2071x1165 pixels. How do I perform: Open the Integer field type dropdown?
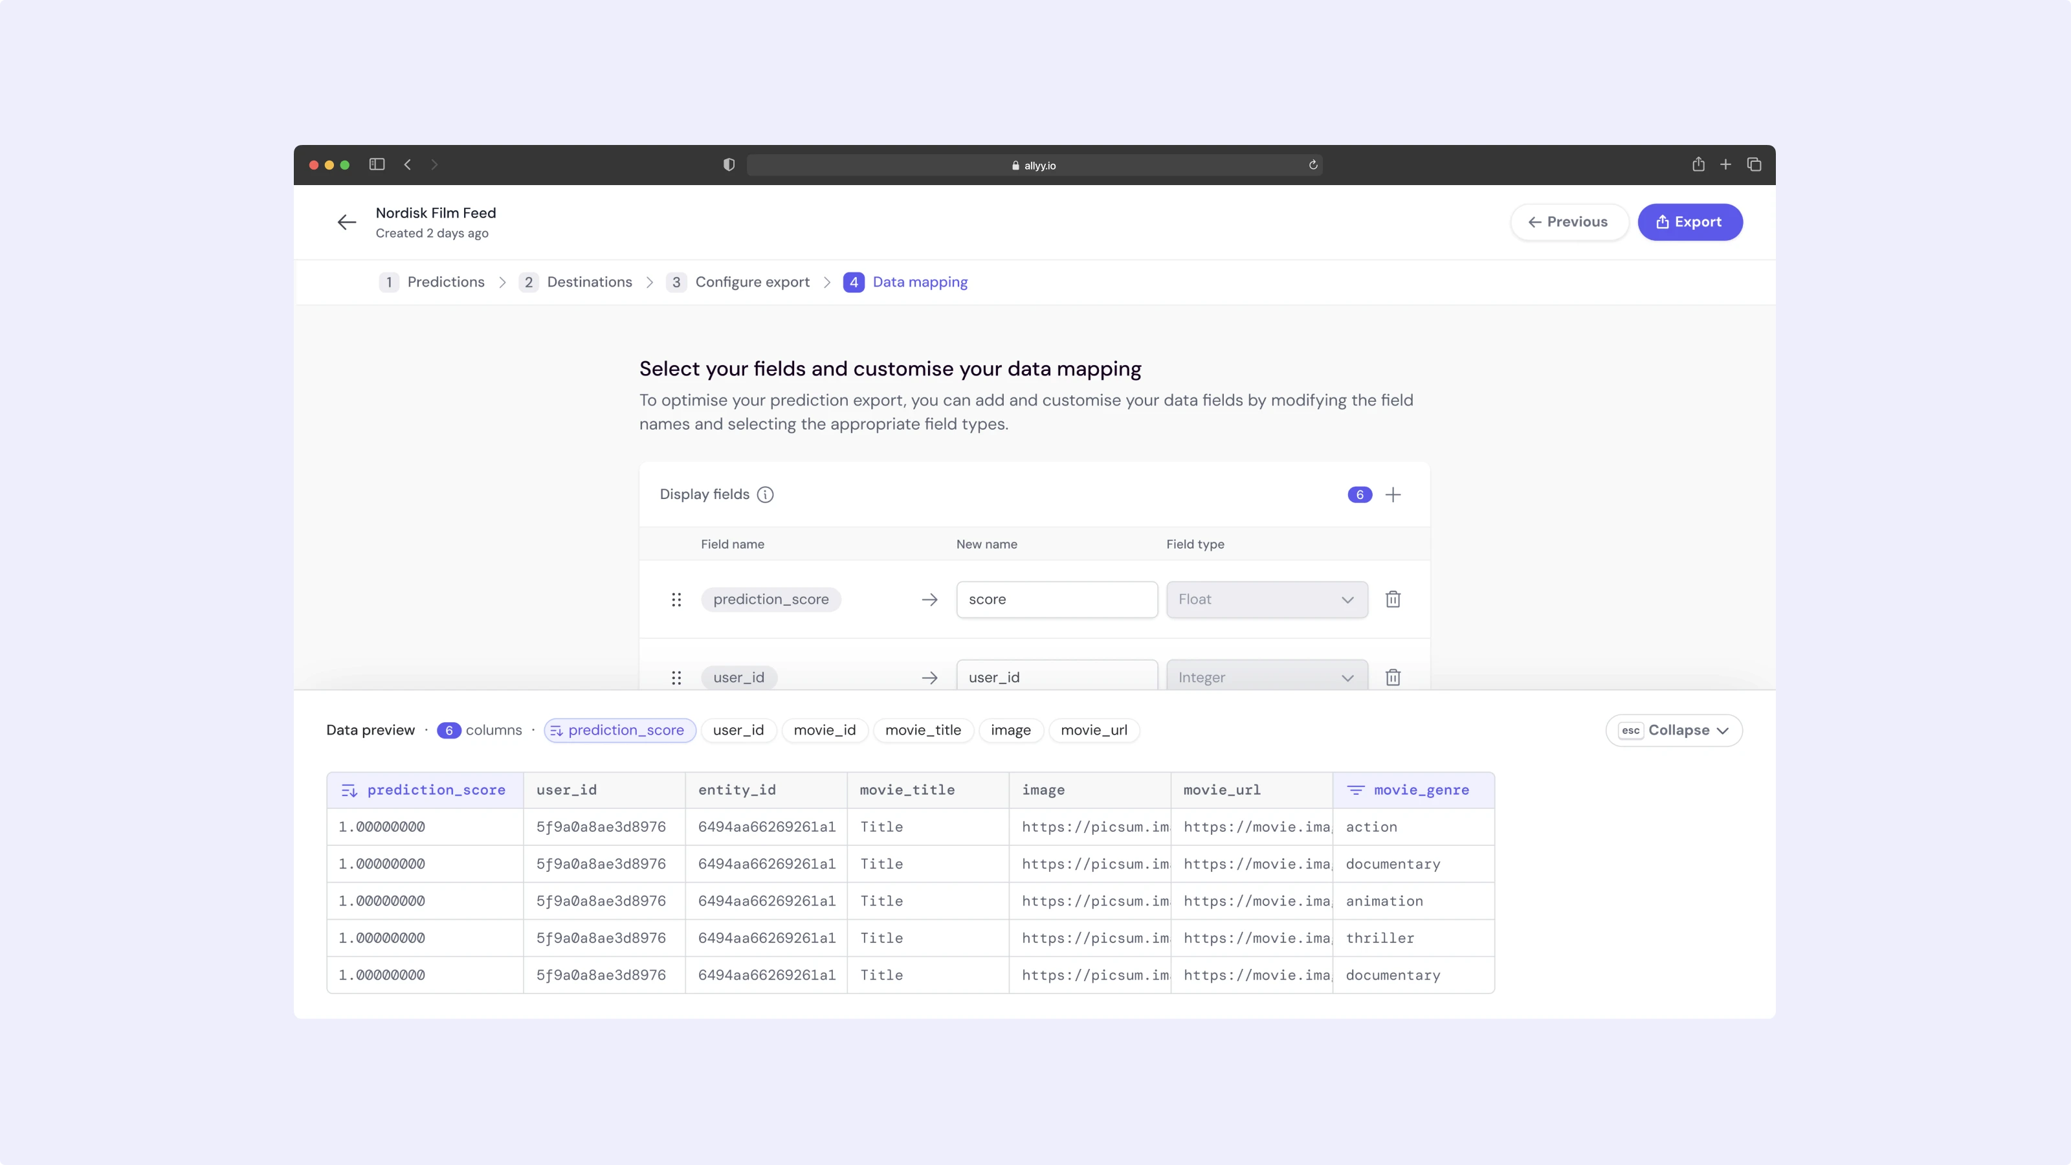point(1267,677)
